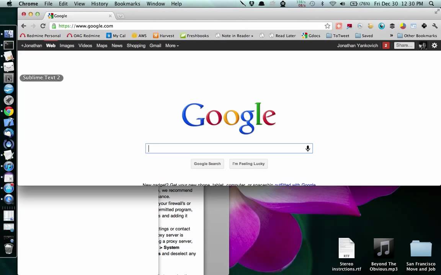Open Xcode from the Dock

(9, 122)
